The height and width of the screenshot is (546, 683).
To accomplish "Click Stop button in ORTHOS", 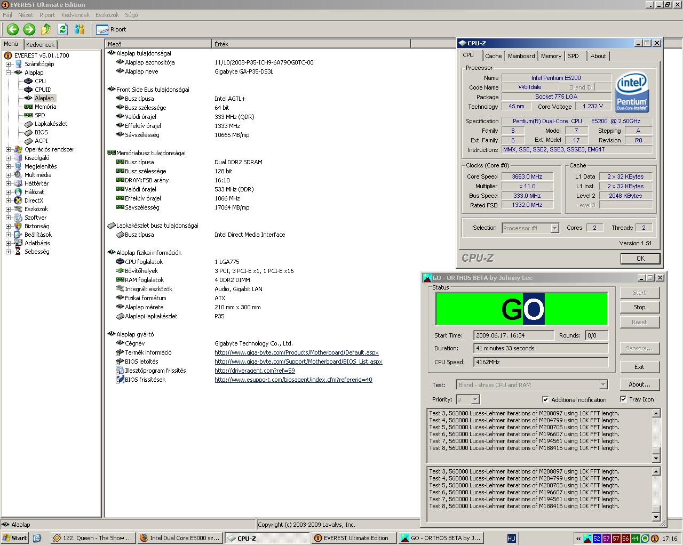I will (x=639, y=307).
